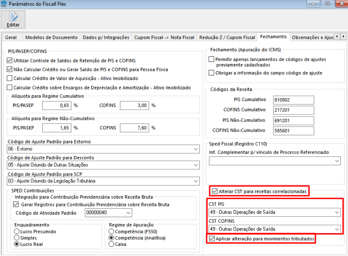Check Permitir apenas lançamentos de códigos de ajustes
The height and width of the screenshot is (256, 348).
pos(212,59)
